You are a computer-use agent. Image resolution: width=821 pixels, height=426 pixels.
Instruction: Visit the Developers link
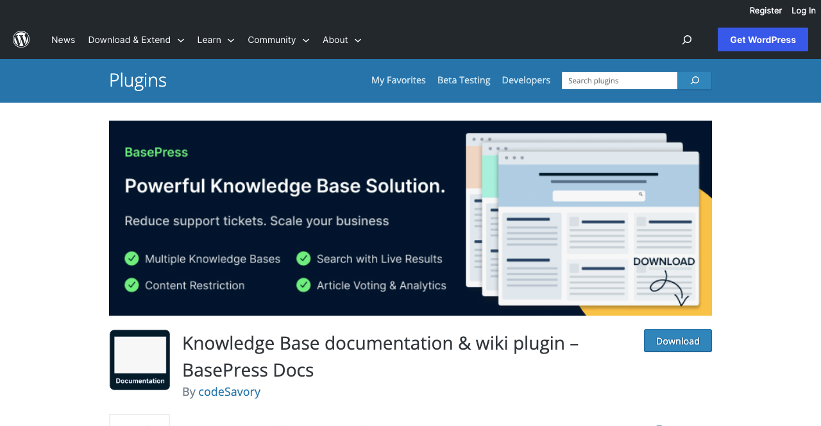point(526,80)
